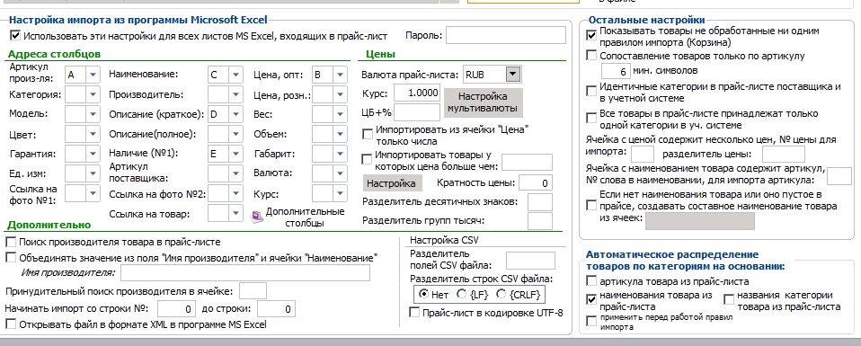Open the Ссылка на фото №1 dropdown
Viewport: 861px width, 346px height.
93,193
